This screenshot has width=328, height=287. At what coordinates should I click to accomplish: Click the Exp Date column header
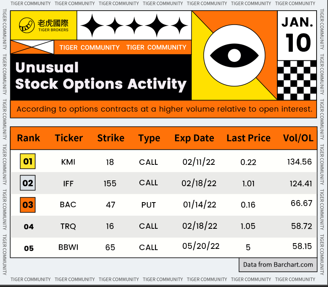[194, 138]
